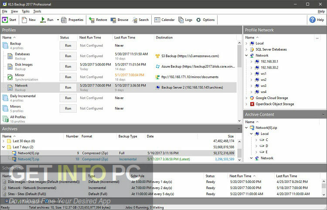Click the Help toolbar button

317,20
